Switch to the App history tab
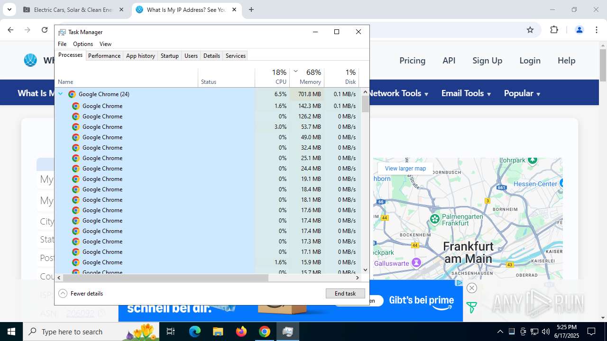Image resolution: width=607 pixels, height=341 pixels. pos(140,56)
